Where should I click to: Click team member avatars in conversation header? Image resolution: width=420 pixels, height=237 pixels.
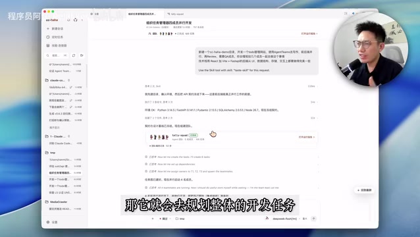[166, 34]
